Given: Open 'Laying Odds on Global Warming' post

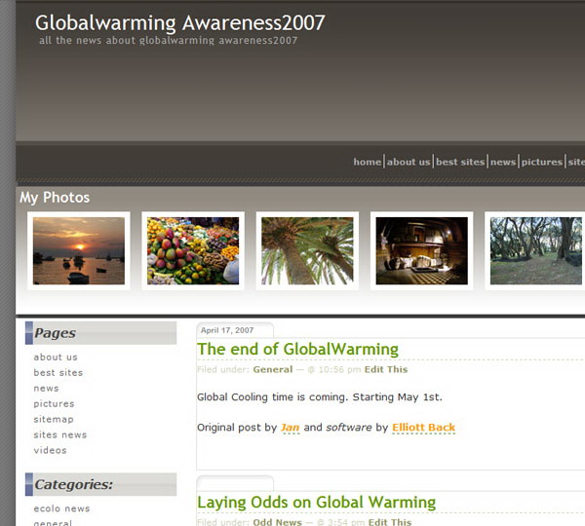Looking at the screenshot, I should click(316, 503).
